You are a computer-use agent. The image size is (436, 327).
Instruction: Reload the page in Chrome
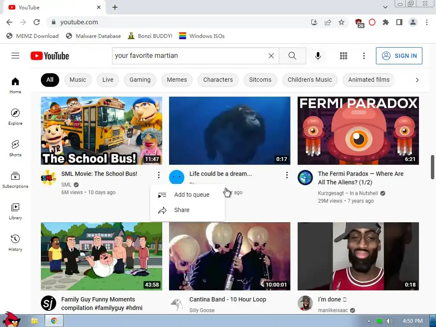pos(37,22)
